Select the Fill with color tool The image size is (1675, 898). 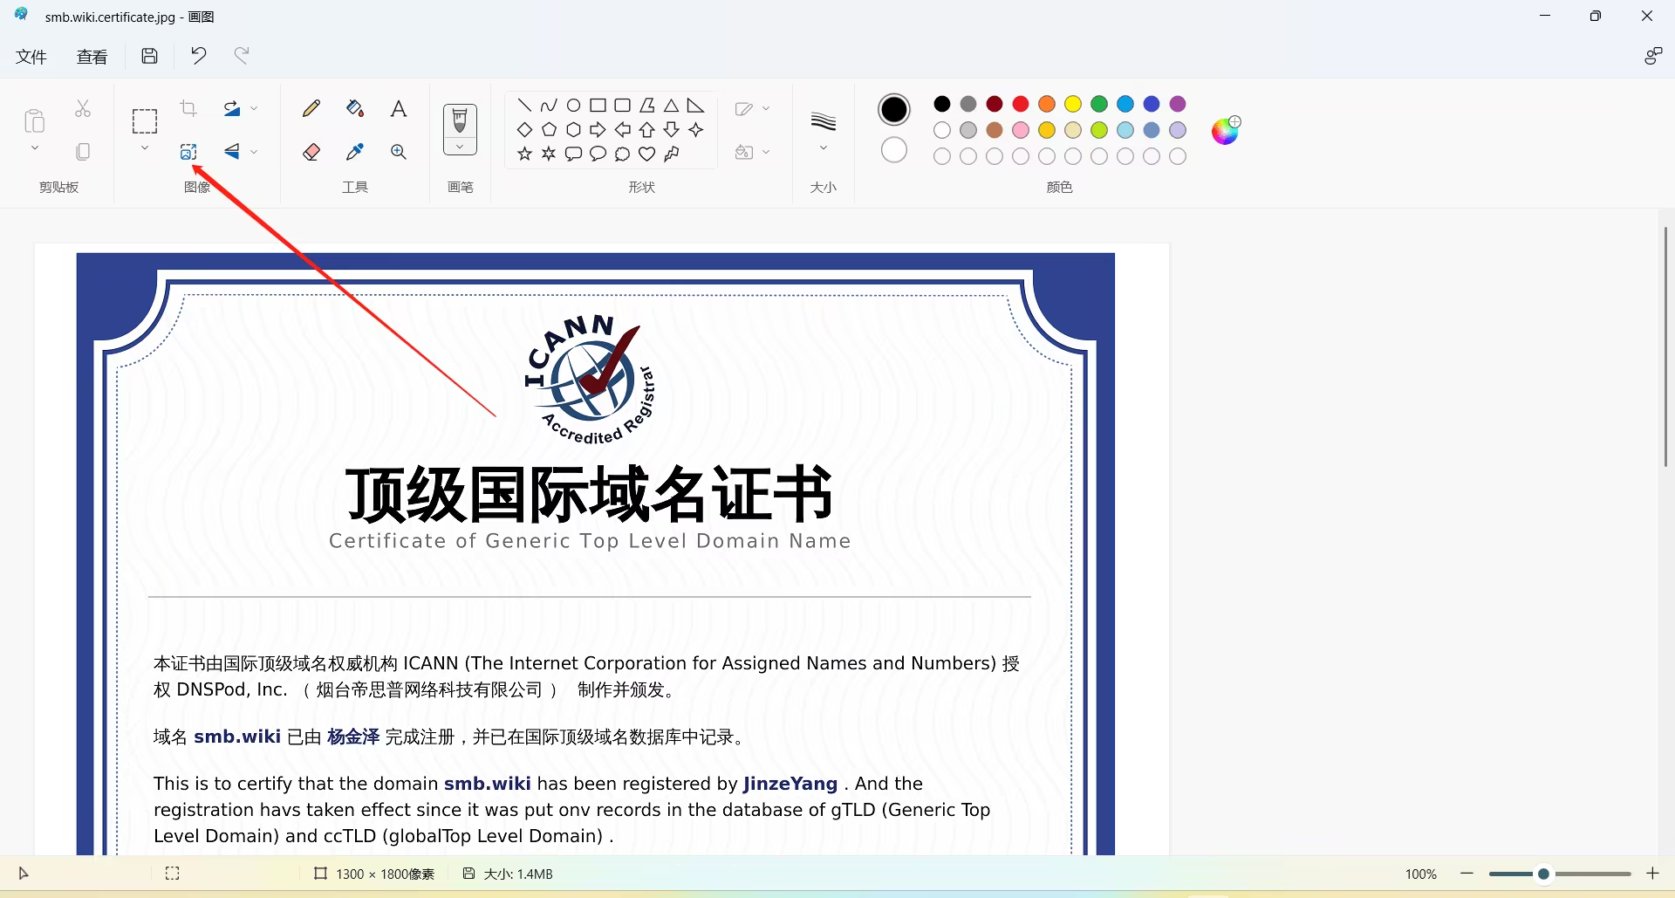pos(354,107)
